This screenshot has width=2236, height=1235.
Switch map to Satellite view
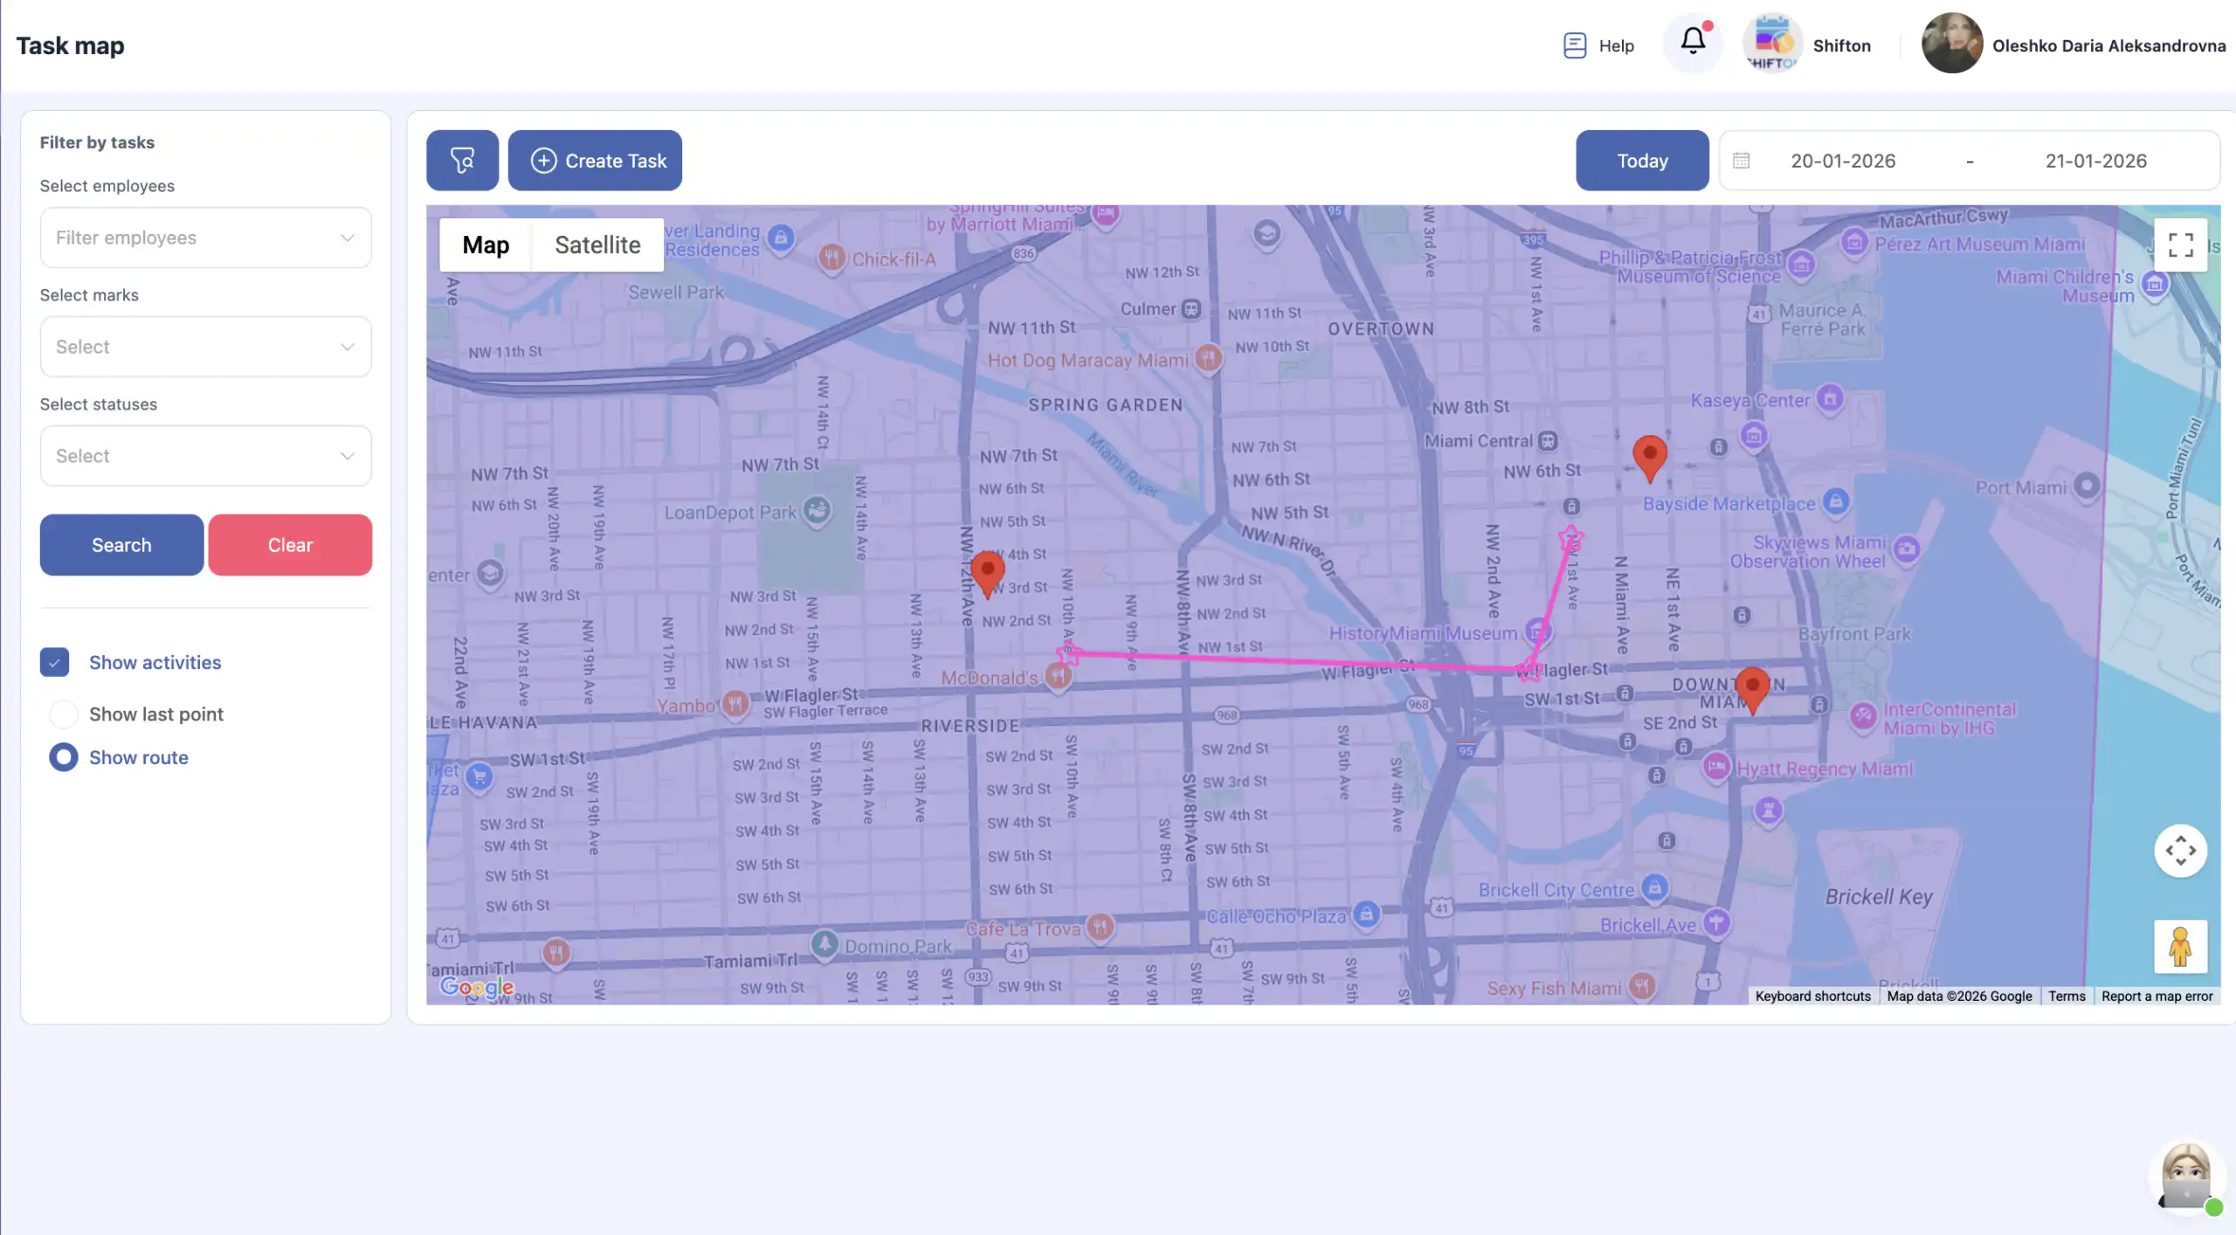(597, 245)
